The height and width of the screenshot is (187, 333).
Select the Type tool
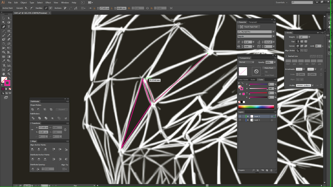point(9,27)
